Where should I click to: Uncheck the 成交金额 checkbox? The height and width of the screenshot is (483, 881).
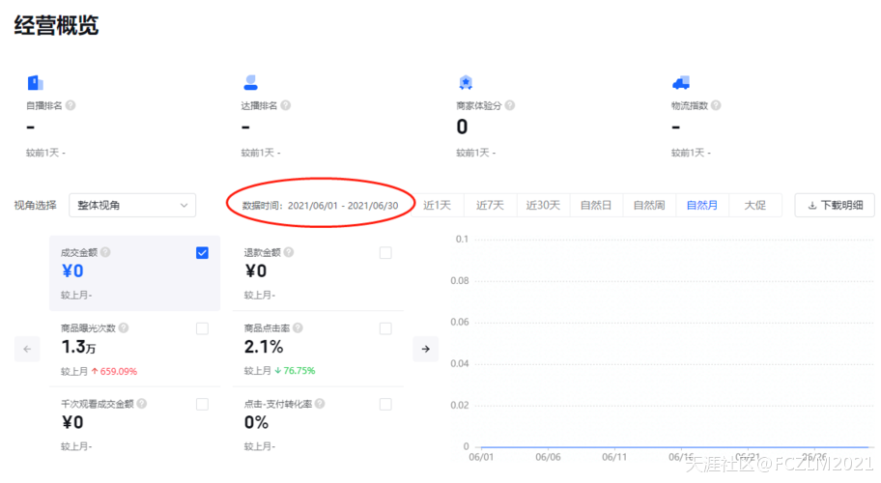202,253
